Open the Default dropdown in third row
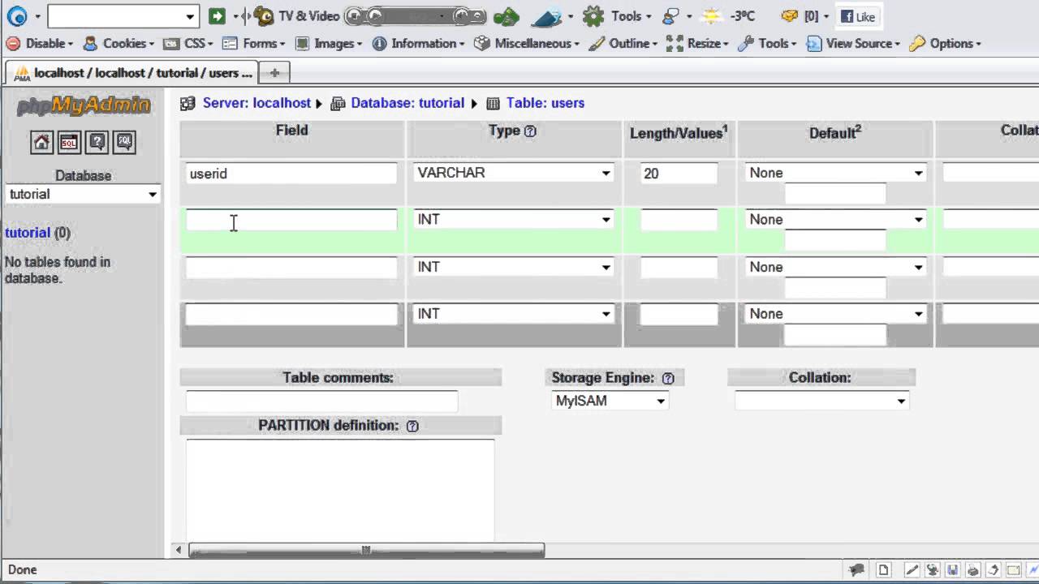This screenshot has width=1039, height=584. pyautogui.click(x=835, y=267)
